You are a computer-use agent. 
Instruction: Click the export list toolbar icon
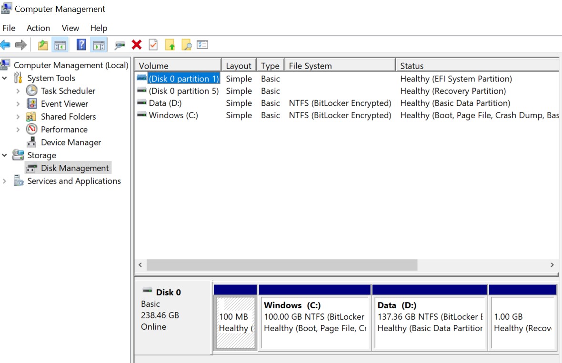202,44
